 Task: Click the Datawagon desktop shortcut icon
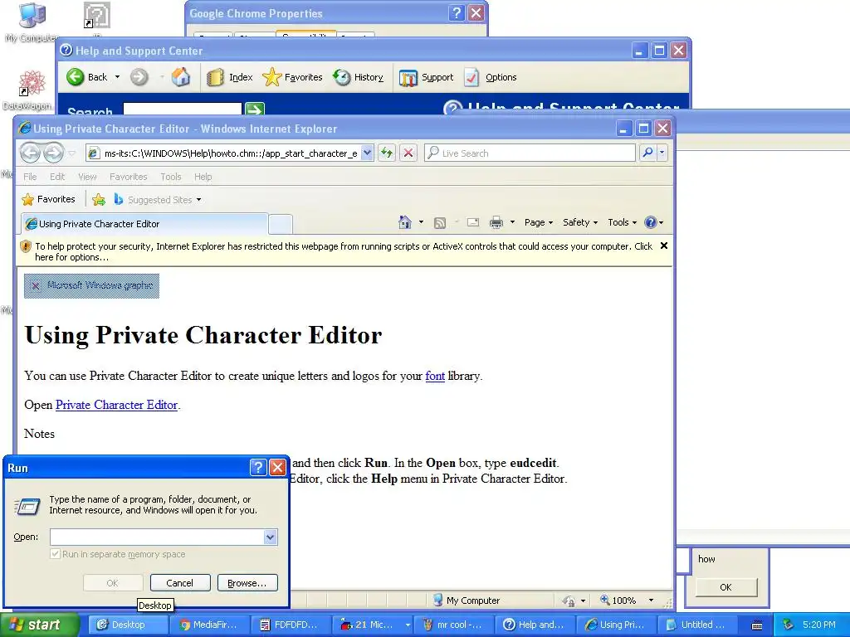(x=30, y=90)
